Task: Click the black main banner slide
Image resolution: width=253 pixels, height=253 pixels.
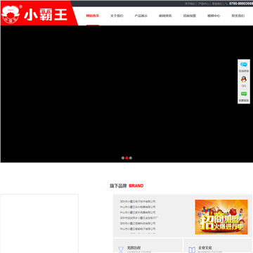Action: click(126, 94)
